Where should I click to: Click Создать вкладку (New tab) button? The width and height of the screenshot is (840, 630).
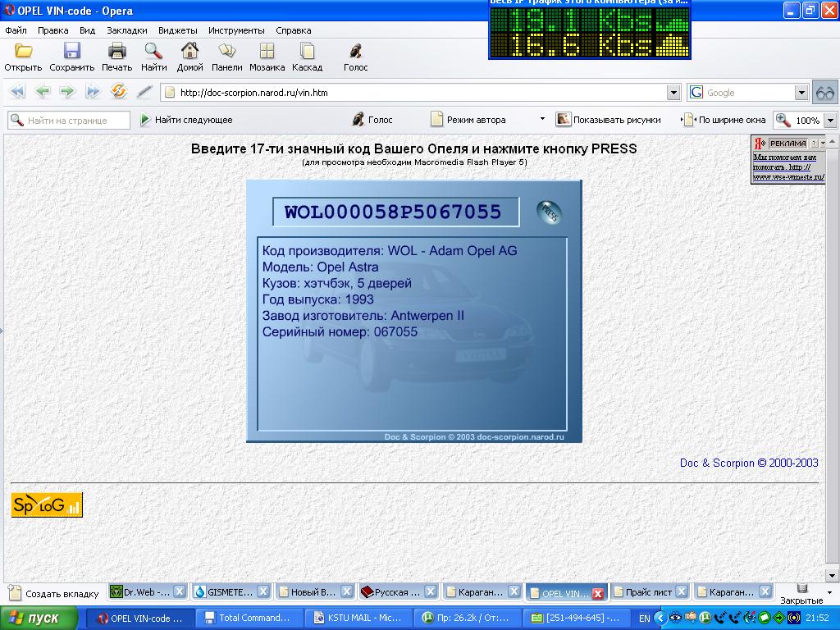pos(55,593)
